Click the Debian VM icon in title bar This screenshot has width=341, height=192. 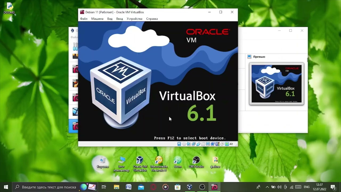click(82, 12)
